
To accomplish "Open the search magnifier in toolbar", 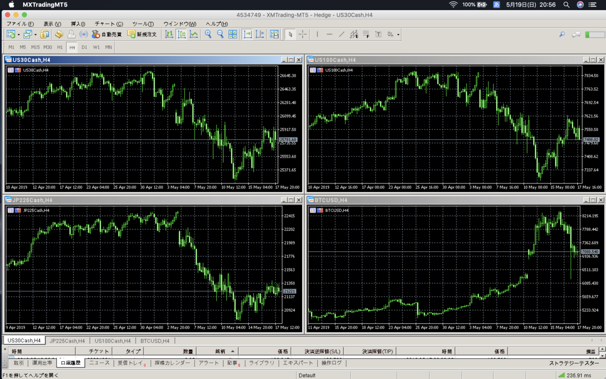I will pos(562,34).
